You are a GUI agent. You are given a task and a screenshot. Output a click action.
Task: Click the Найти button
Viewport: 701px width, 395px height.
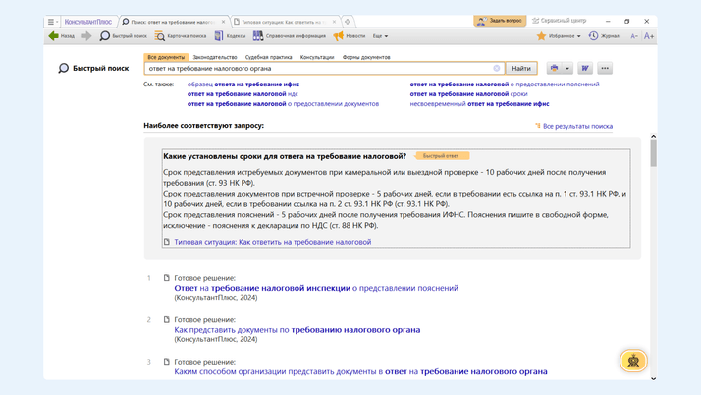[x=521, y=69]
